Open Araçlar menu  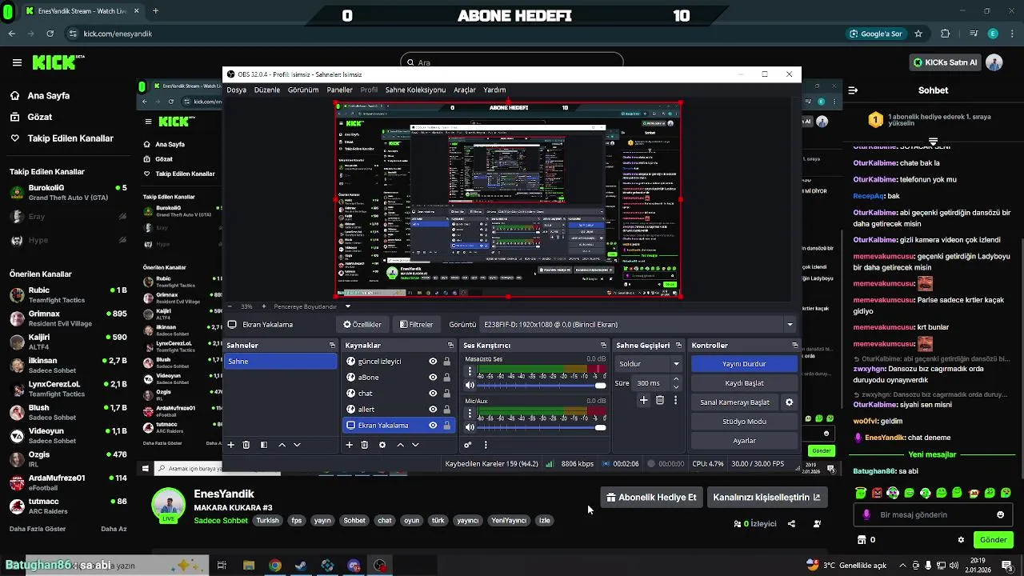(465, 90)
